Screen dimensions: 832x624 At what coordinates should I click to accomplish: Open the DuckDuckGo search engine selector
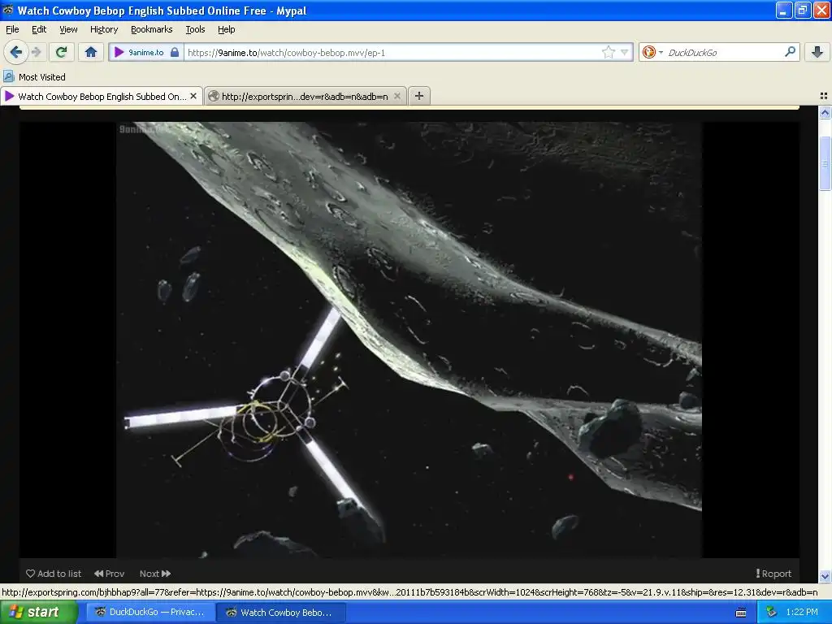pos(652,52)
